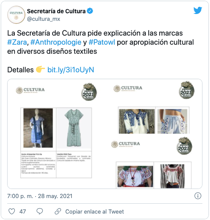The height and width of the screenshot is (220, 210).
Task: Click the 47 likes count
Action: point(23,211)
